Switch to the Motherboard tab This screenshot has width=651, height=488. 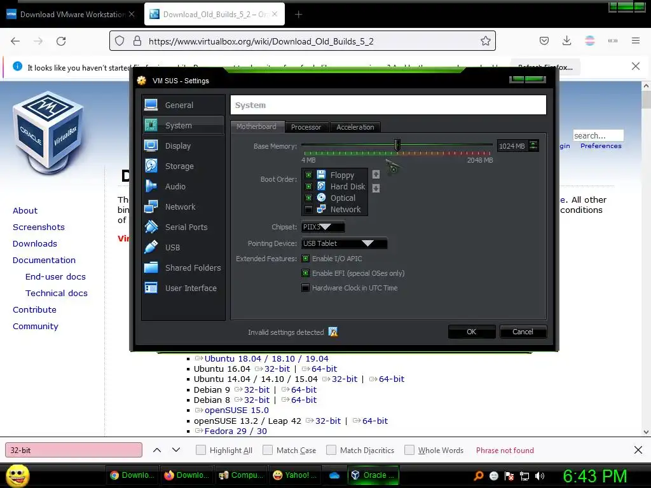[x=256, y=126]
